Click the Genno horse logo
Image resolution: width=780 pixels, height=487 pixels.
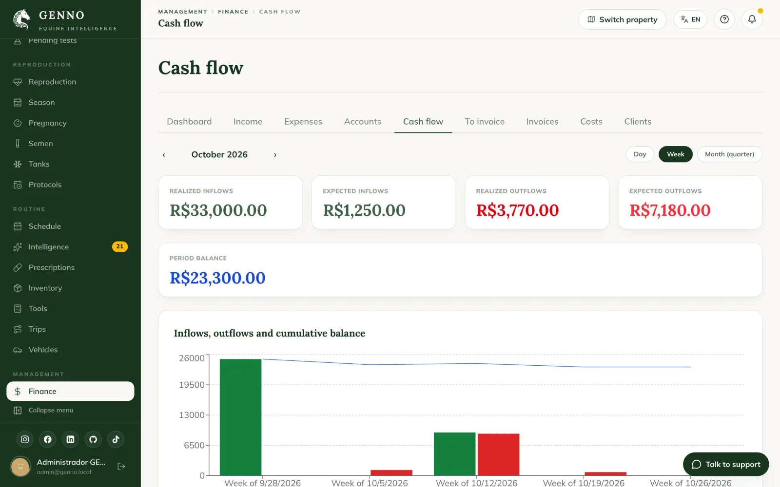[21, 19]
